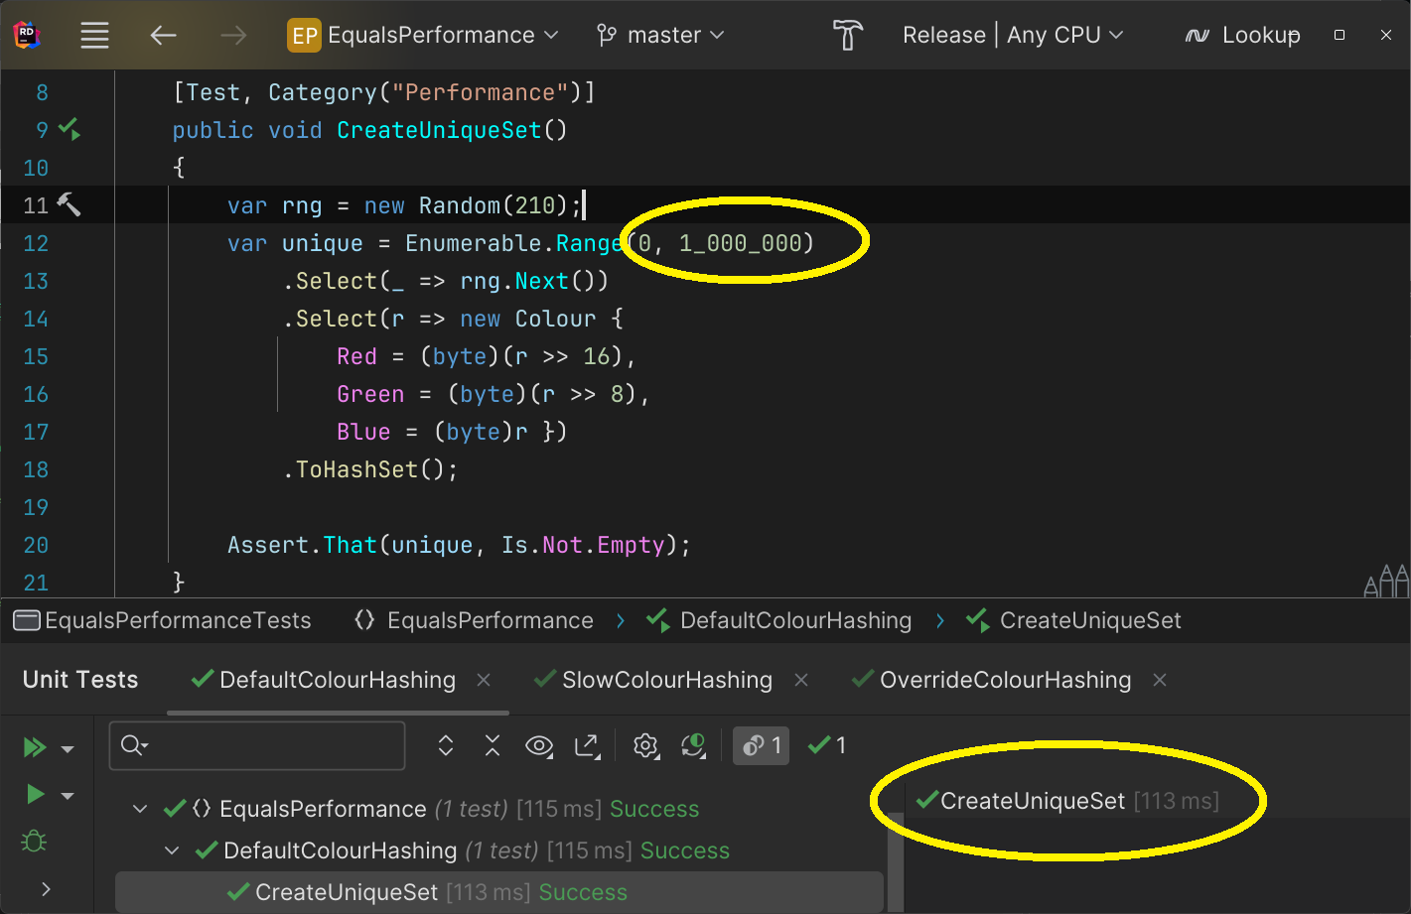Navigate back with the left arrow
Viewport: 1411px width, 914px height.
[163, 36]
